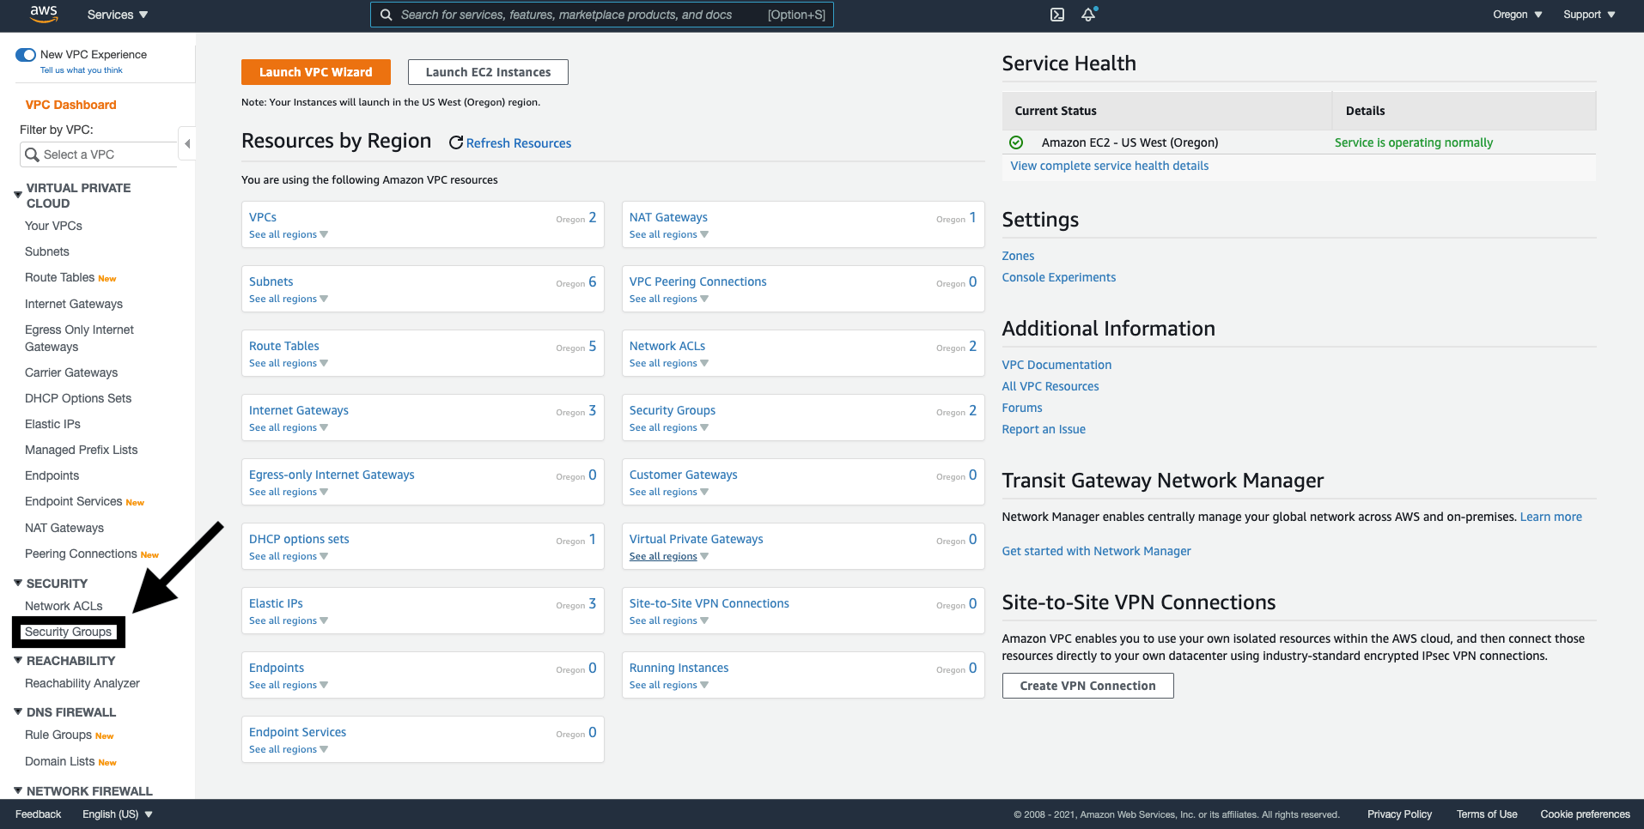
Task: Collapse the Virtual Private Cloud section
Action: tap(18, 195)
